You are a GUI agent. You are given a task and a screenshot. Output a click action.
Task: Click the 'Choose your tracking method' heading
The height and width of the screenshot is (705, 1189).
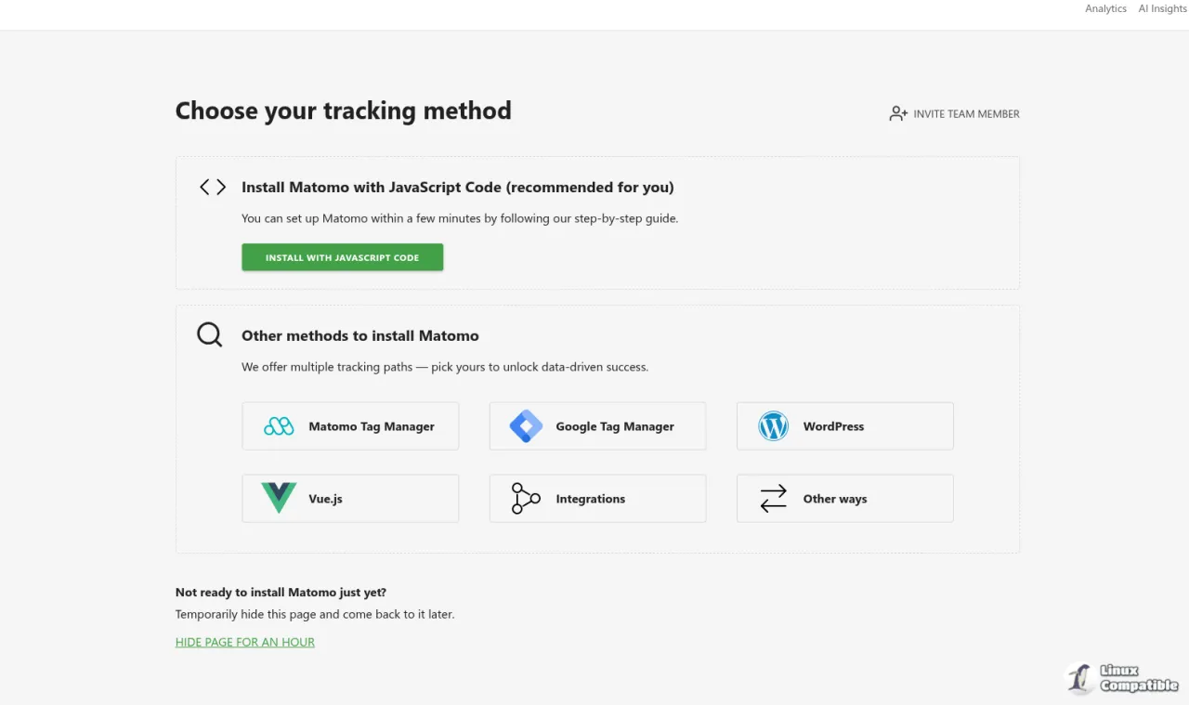[344, 111]
